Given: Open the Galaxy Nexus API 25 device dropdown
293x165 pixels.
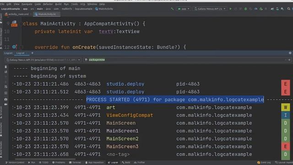Looking at the screenshot, I should 210,9.
